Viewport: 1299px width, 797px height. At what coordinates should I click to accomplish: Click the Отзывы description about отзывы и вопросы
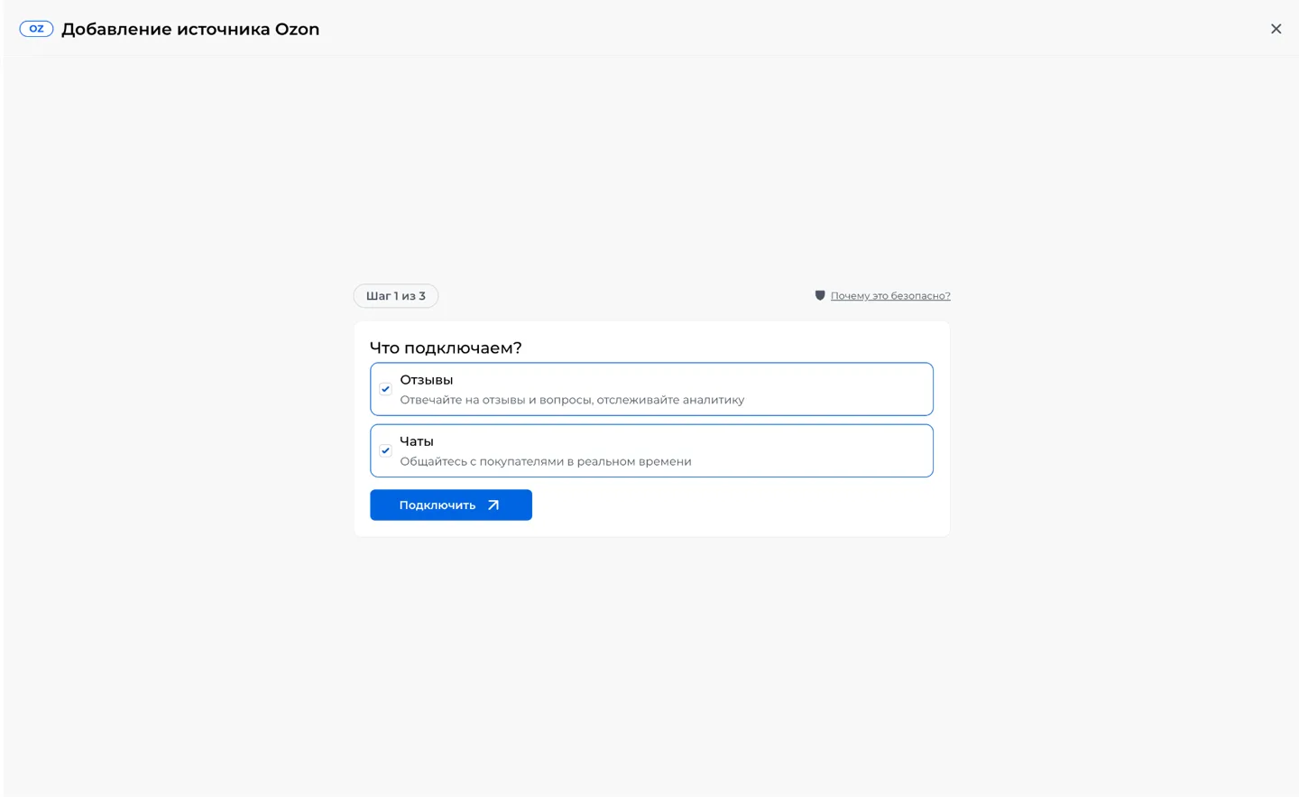click(x=572, y=400)
